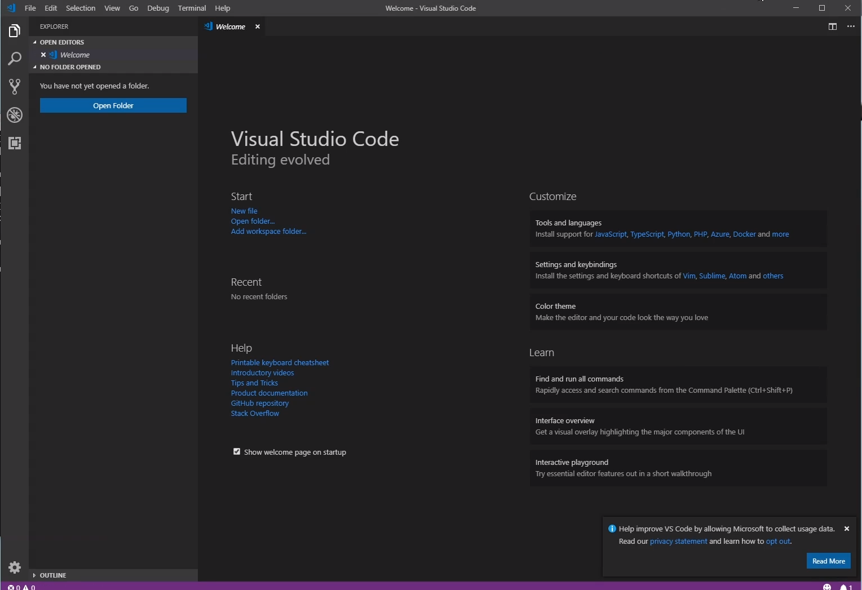
Task: Install Azure support link
Action: pyautogui.click(x=720, y=234)
